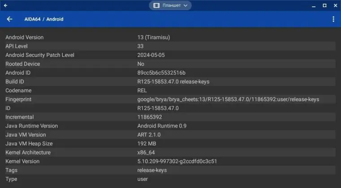Click the Codename value REL
This screenshot has height=188, width=341.
coord(142,90)
